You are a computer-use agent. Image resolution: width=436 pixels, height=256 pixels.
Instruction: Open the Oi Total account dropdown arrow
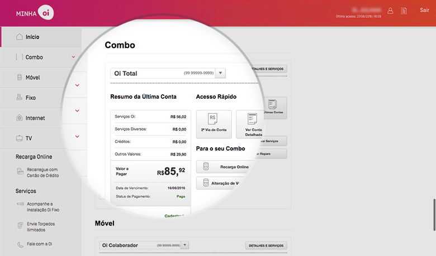point(220,73)
